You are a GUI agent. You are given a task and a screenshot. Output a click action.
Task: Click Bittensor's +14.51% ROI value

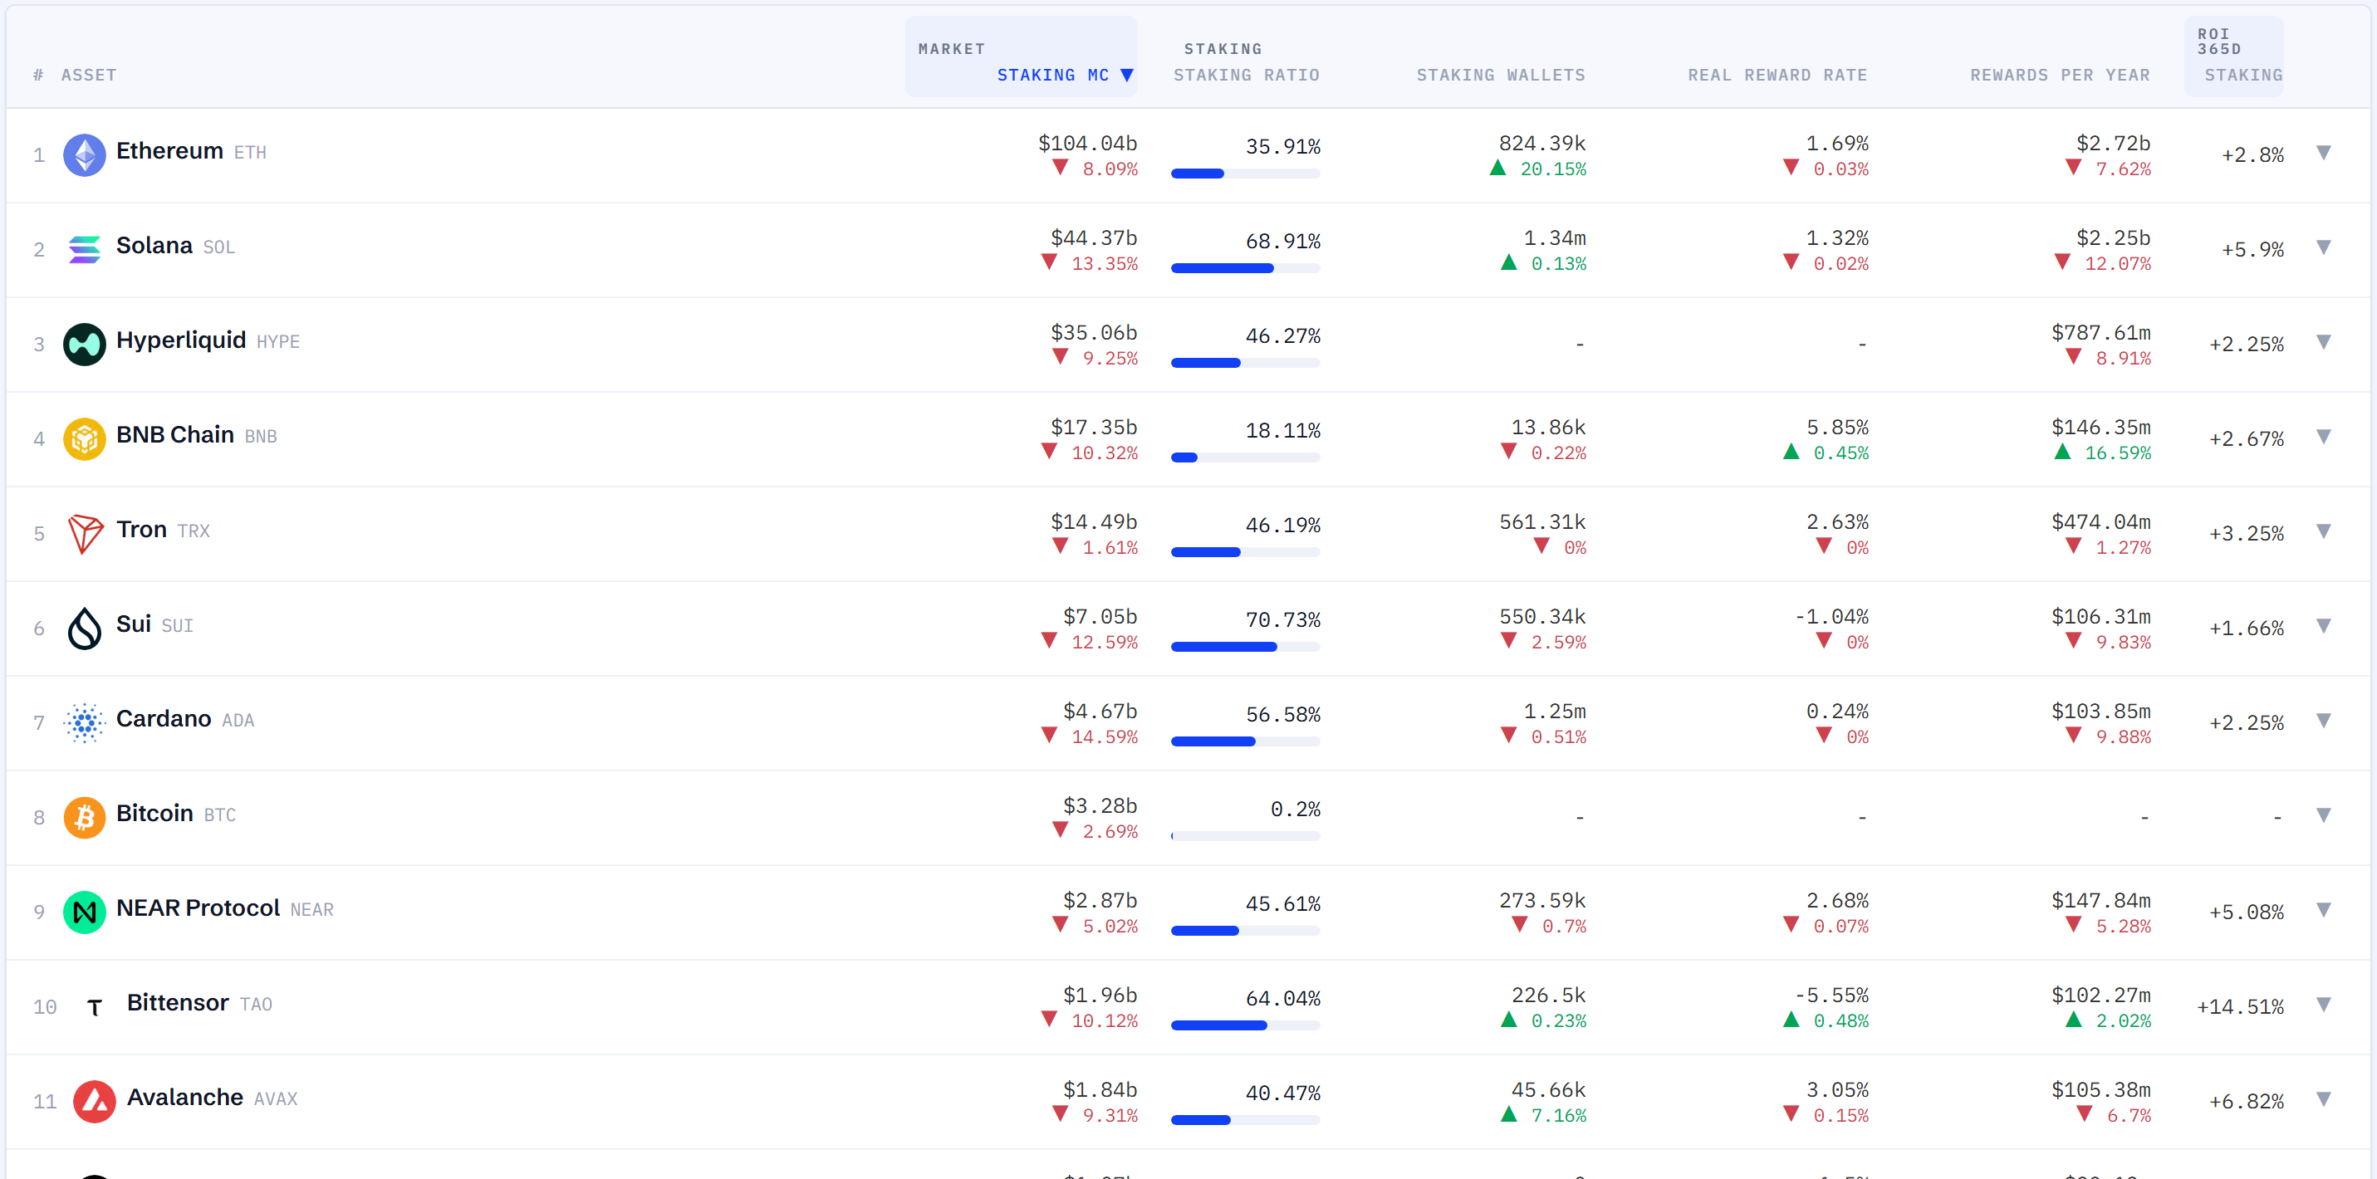2239,1007
